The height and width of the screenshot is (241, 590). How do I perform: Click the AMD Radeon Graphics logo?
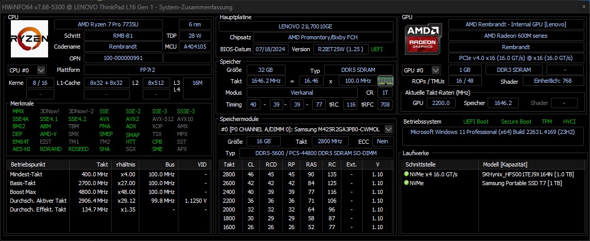(423, 39)
